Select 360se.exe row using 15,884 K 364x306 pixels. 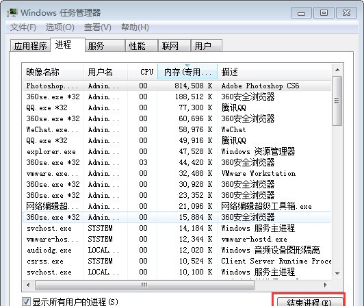177,217
